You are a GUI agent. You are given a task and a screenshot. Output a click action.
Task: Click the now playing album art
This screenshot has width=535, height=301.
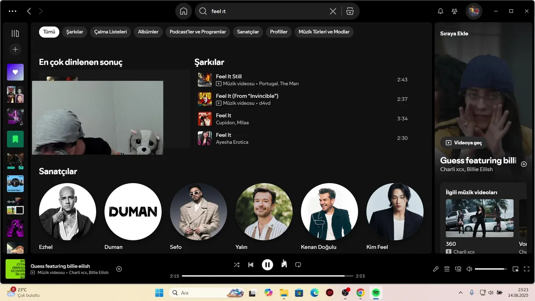pyautogui.click(x=15, y=269)
